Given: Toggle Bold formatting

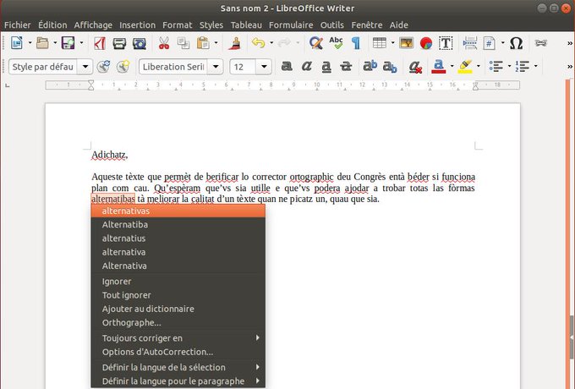Looking at the screenshot, I should tap(287, 66).
